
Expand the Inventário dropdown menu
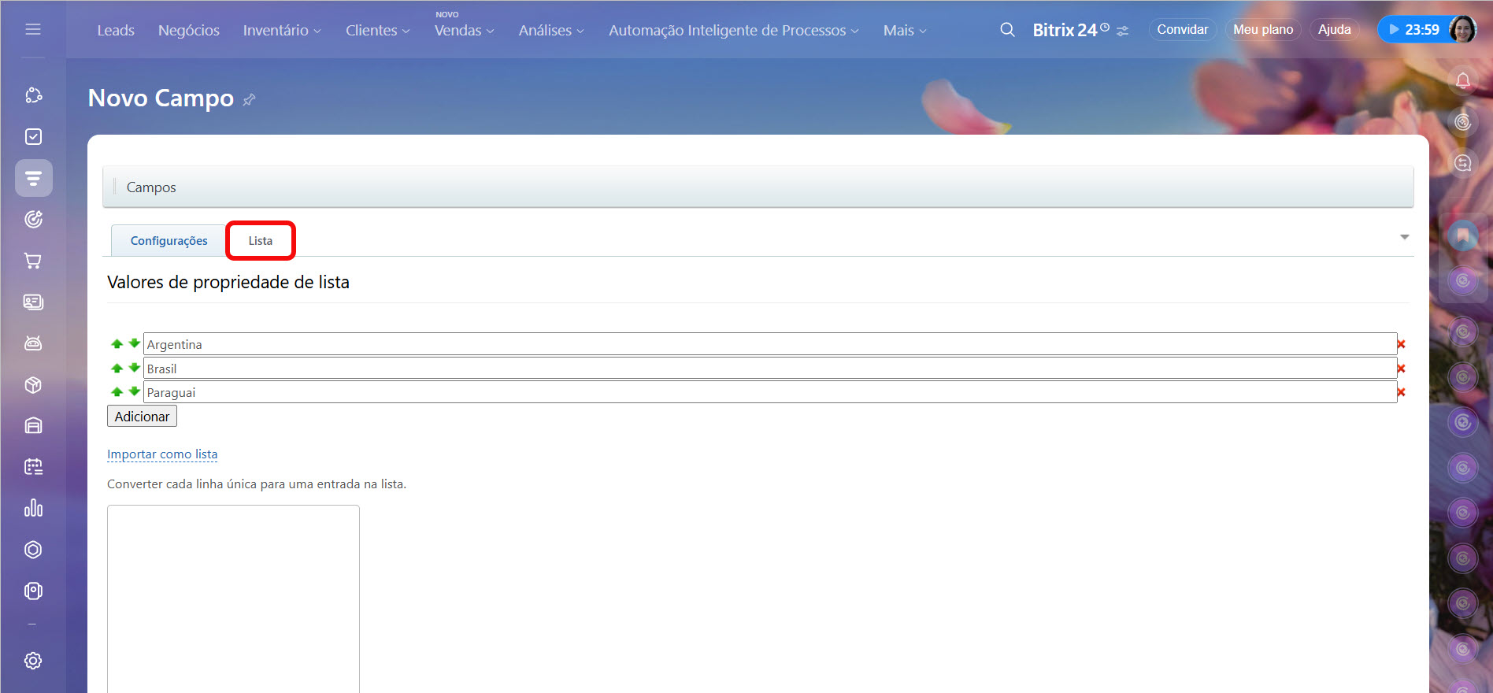[x=281, y=31]
